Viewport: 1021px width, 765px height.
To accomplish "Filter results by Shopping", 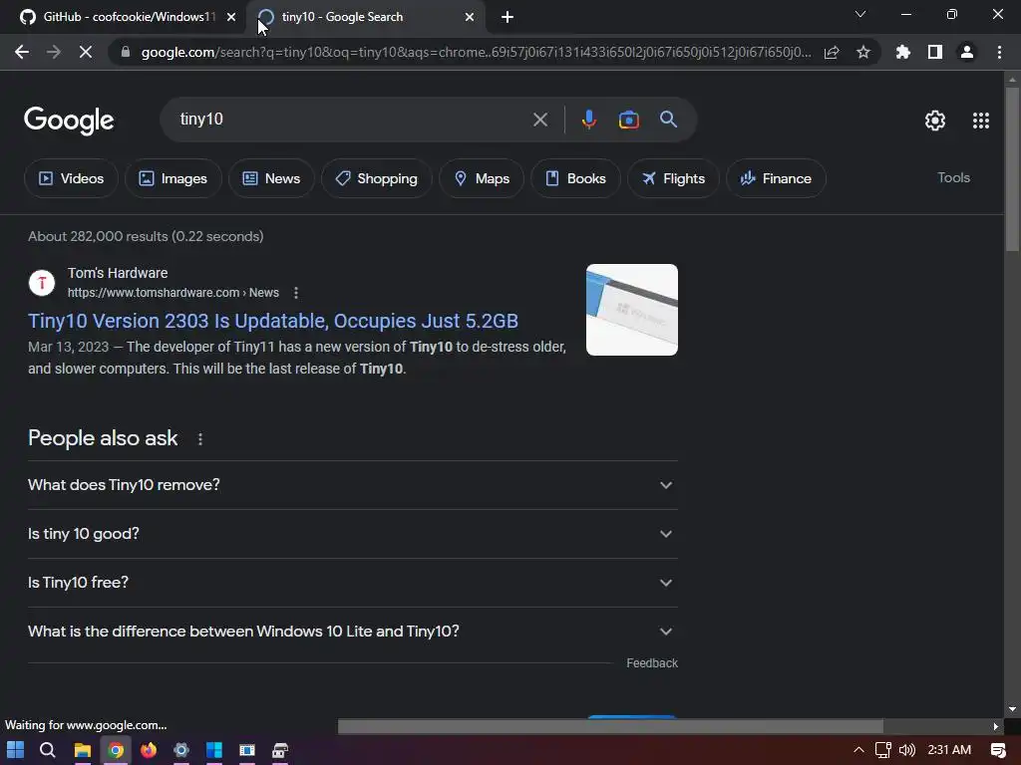I will click(x=376, y=178).
